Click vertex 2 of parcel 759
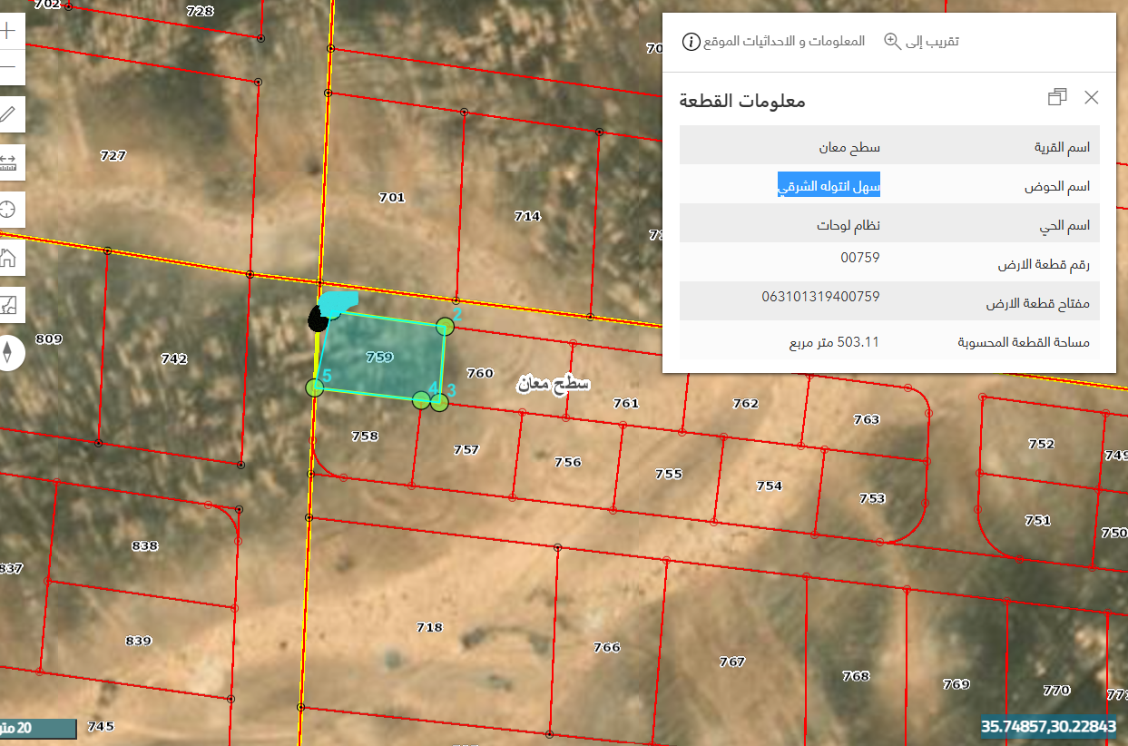This screenshot has height=746, width=1128. 445,327
